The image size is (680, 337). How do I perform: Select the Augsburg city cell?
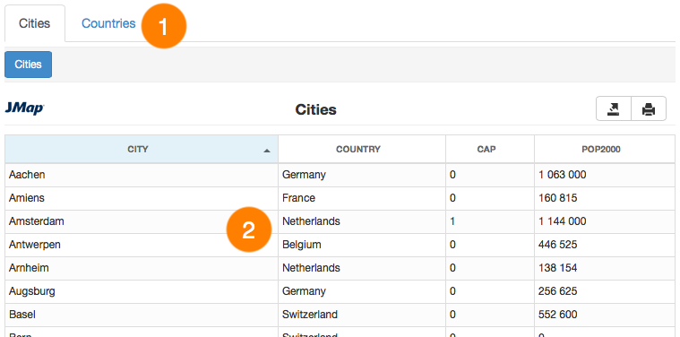point(142,291)
